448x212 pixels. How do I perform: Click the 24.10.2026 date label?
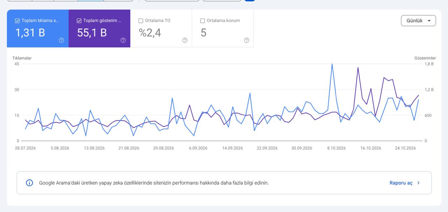[405, 148]
